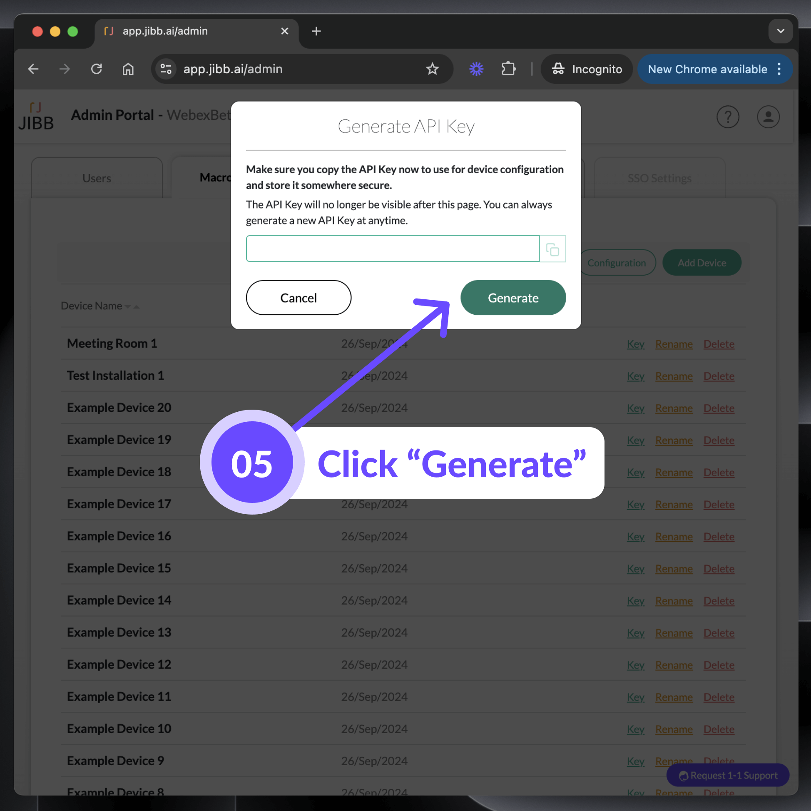Open the Chrome update options menu
Screen dimensions: 811x811
point(779,69)
